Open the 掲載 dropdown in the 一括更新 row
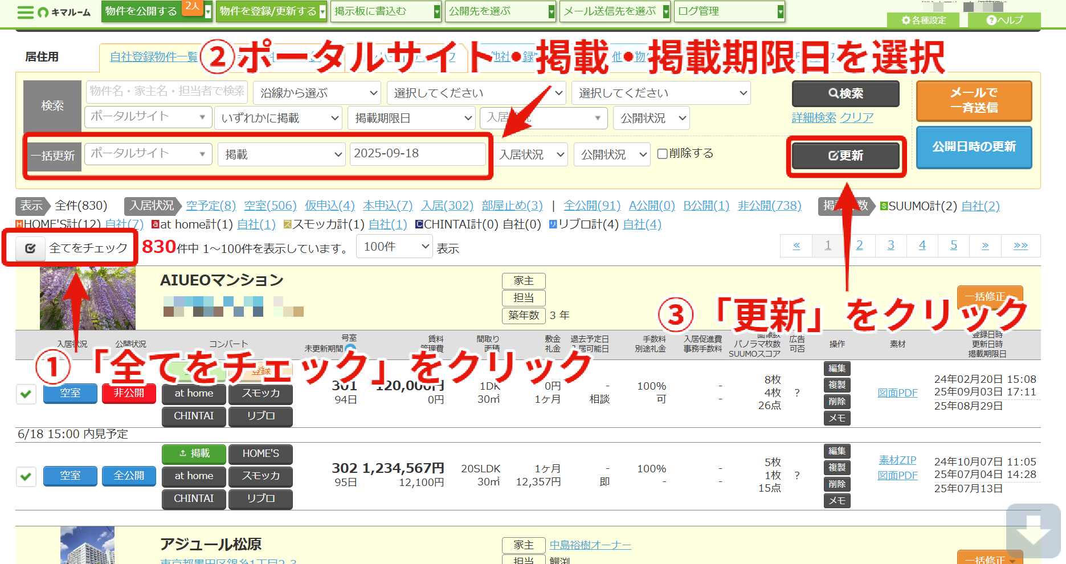This screenshot has width=1066, height=564. [x=281, y=154]
